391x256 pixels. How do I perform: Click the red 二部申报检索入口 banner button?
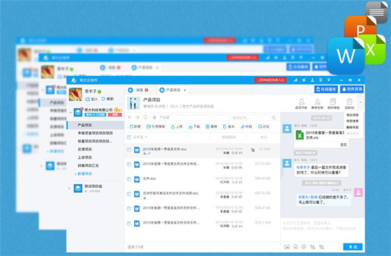(x=270, y=80)
